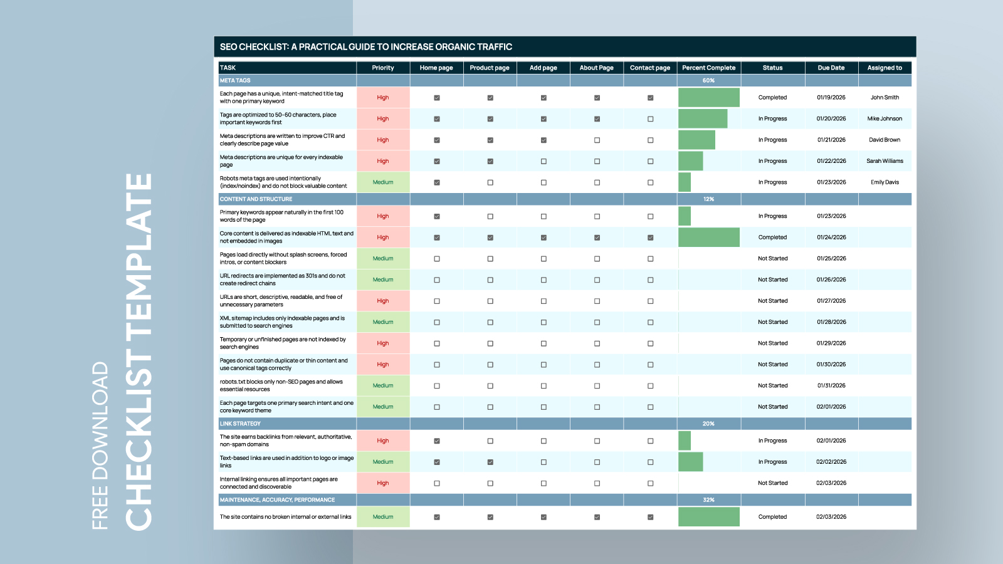Click the Assigned to column header
The height and width of the screenshot is (564, 1003).
[885, 68]
